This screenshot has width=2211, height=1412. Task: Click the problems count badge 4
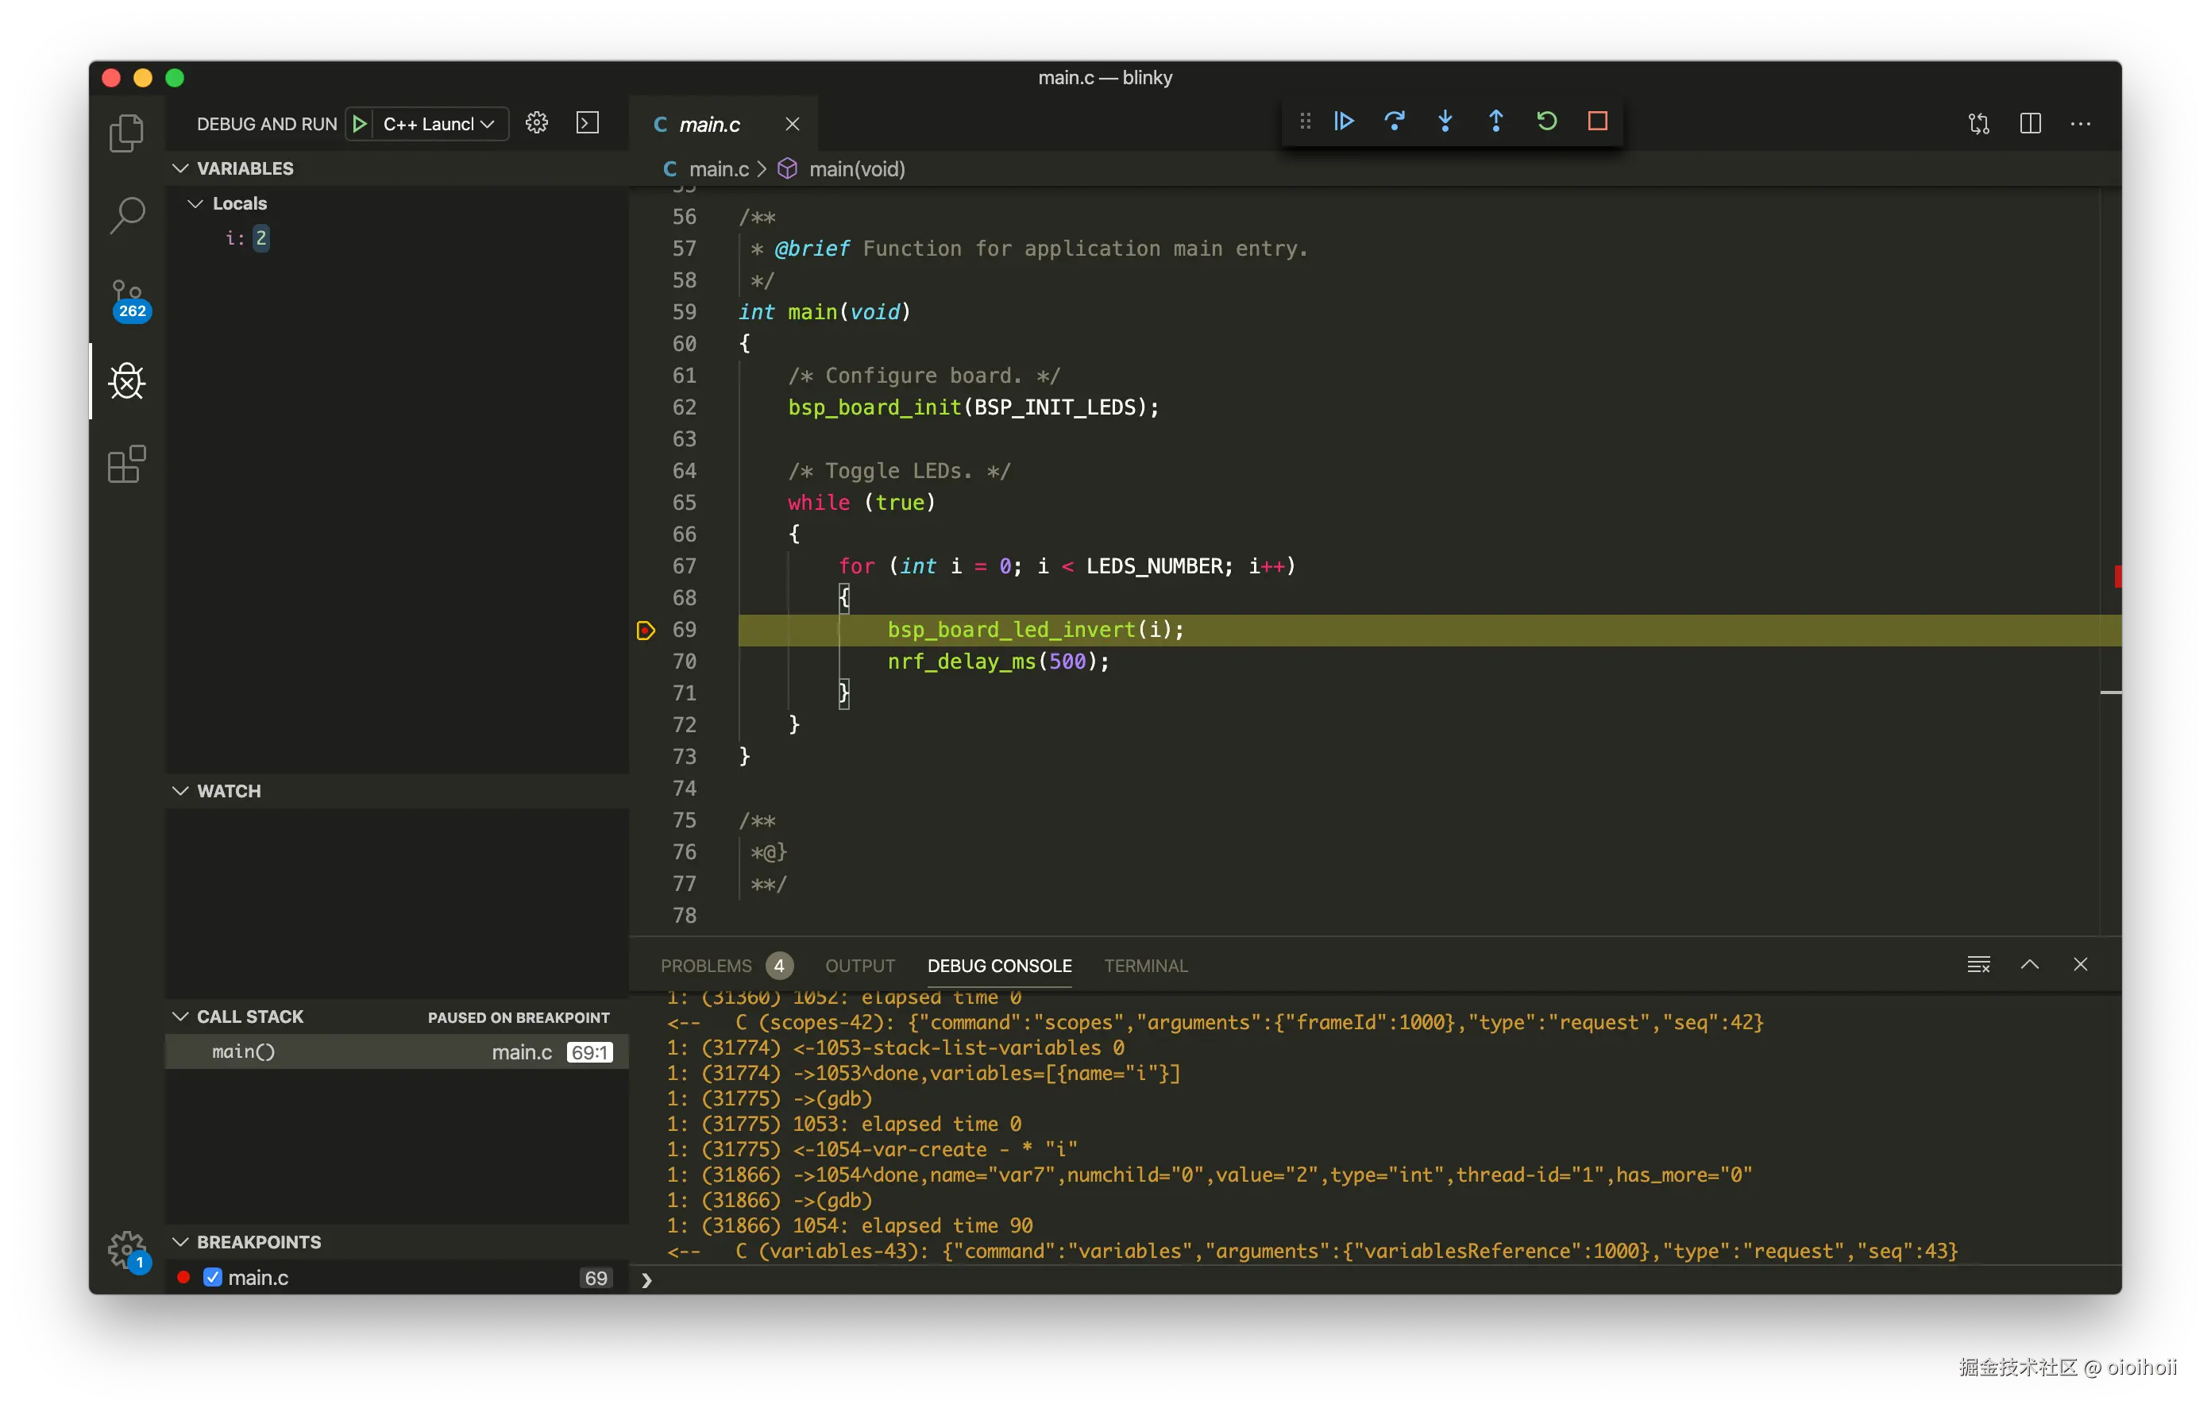click(778, 966)
